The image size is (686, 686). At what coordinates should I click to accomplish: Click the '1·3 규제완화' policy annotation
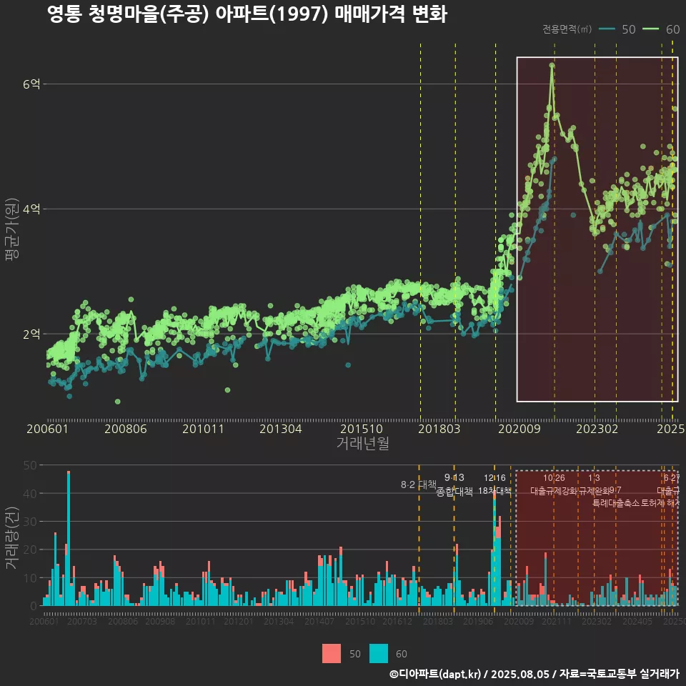(594, 484)
